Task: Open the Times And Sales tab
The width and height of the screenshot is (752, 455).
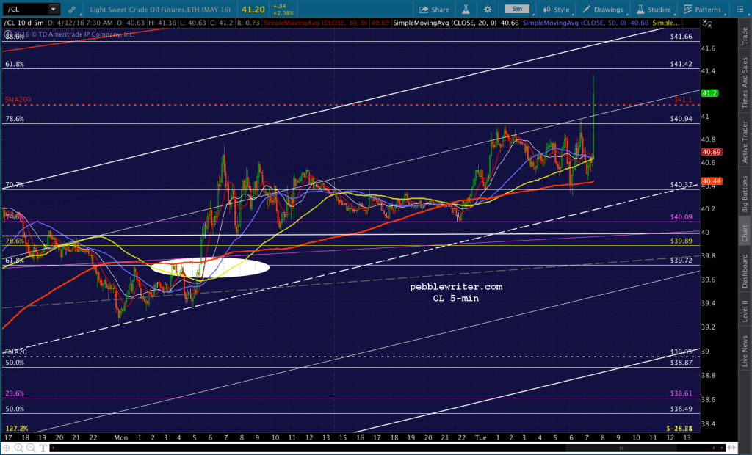Action: coord(745,82)
